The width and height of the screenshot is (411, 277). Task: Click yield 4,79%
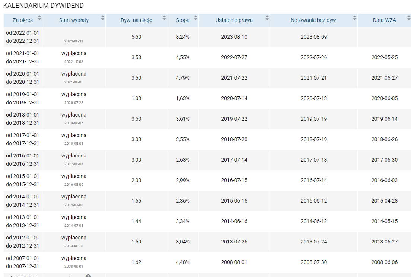(183, 78)
